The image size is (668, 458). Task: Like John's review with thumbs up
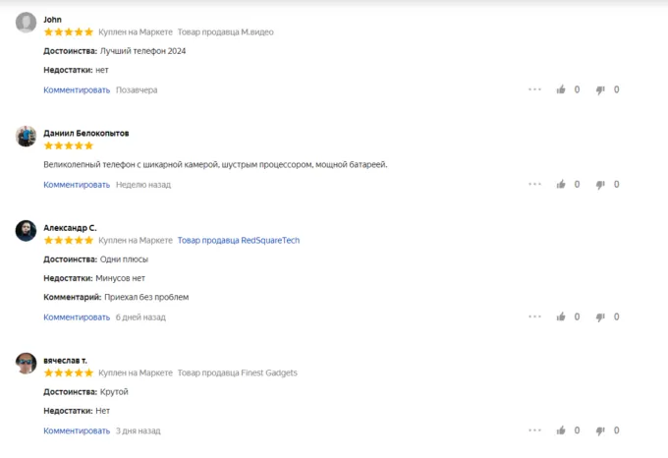point(561,89)
